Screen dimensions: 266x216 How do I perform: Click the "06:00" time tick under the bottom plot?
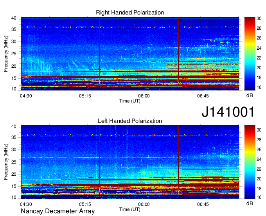[144, 204]
